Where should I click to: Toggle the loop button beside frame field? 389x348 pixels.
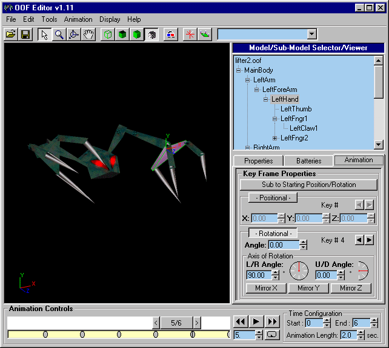272,334
